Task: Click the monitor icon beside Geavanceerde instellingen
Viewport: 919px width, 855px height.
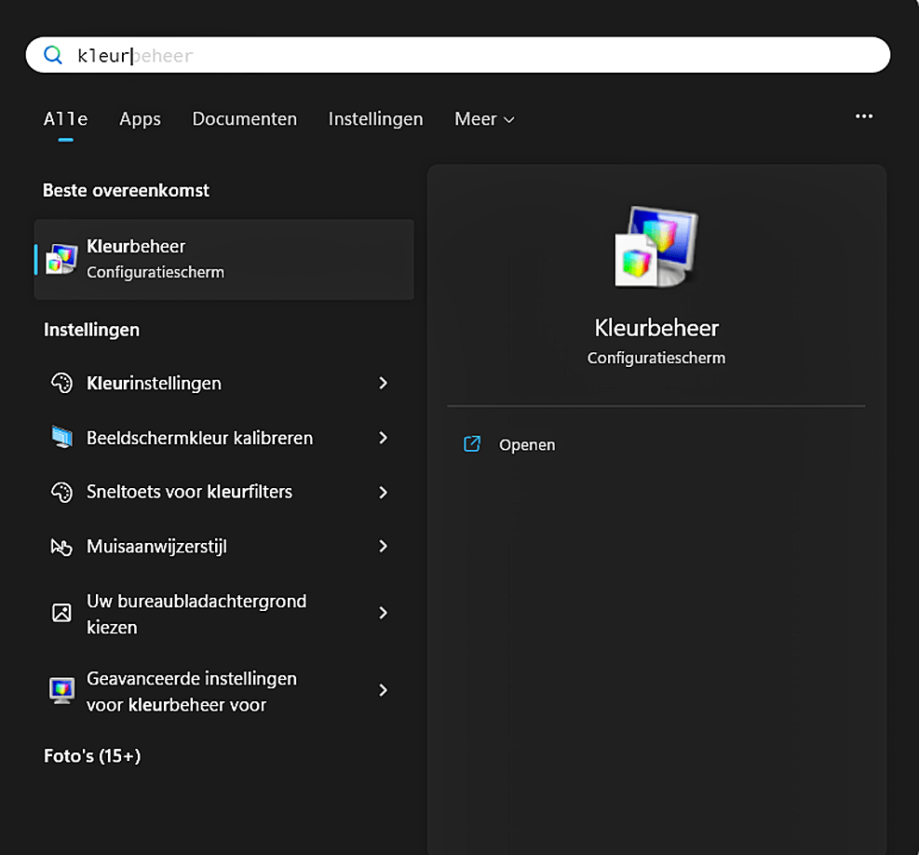Action: point(61,690)
